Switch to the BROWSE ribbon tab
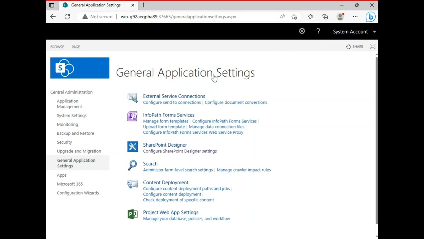 57,47
